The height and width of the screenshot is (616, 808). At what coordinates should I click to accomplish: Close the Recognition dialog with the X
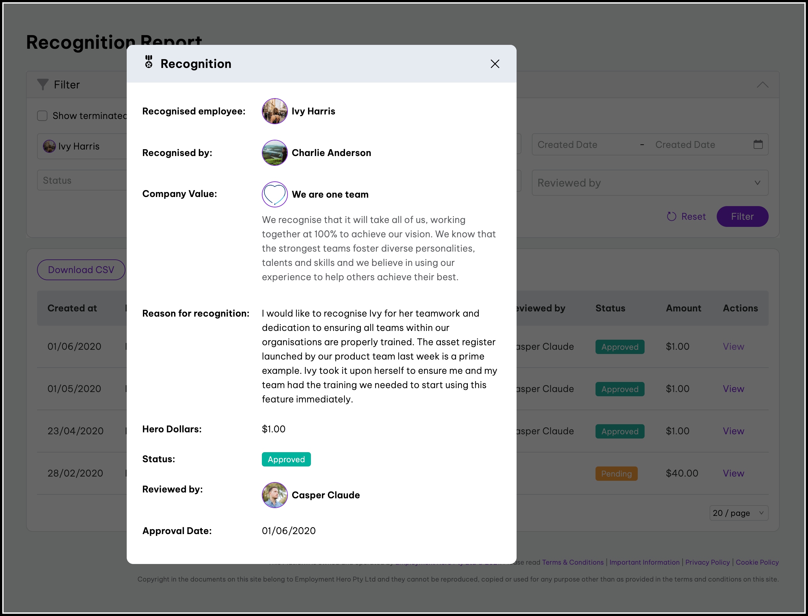[x=495, y=64]
